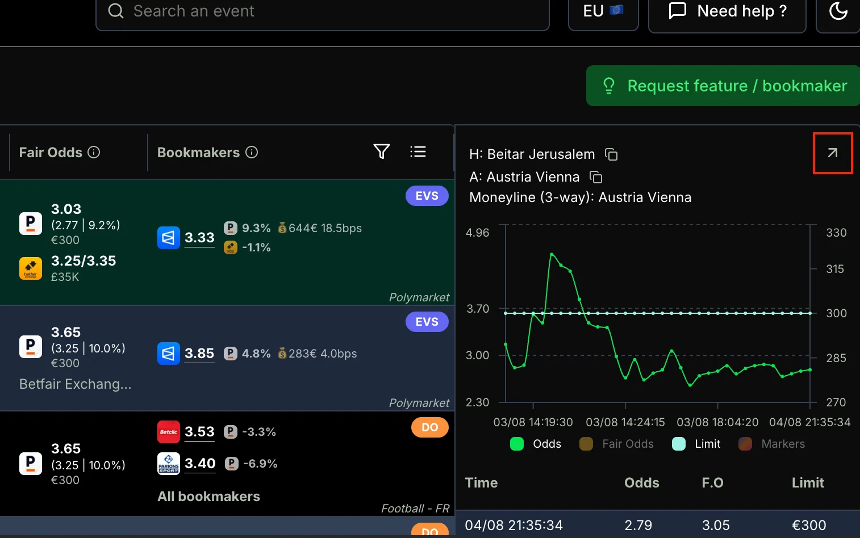Viewport: 860px width, 538px height.
Task: Click Betfair badge beside -1.1%
Action: tap(231, 247)
